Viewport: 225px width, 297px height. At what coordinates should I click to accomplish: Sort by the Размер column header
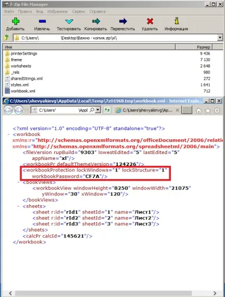[194, 47]
